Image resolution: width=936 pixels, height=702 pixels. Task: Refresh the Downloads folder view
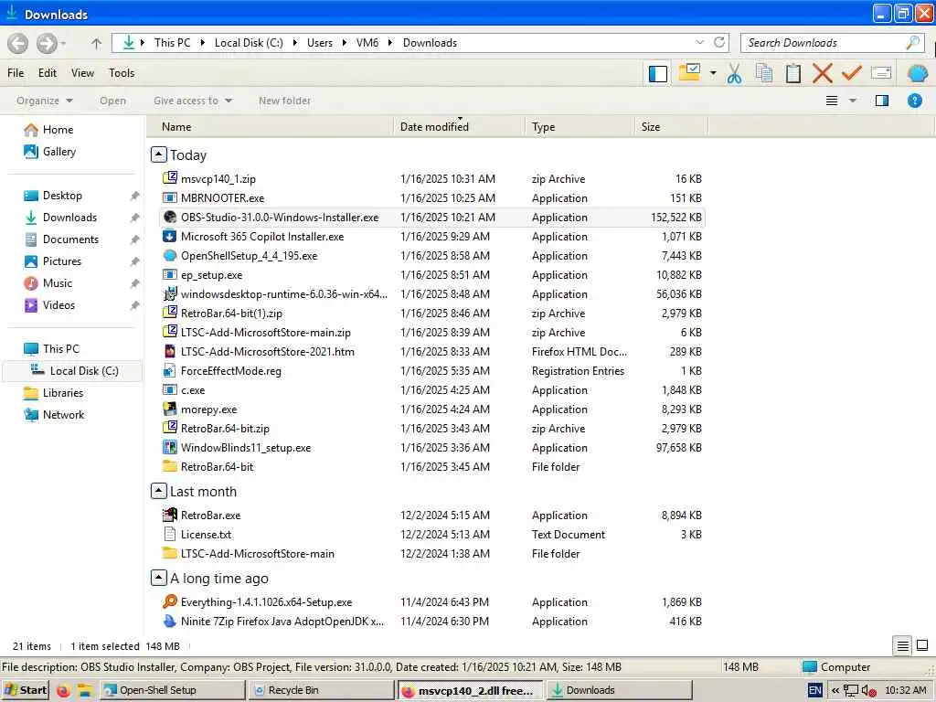coord(719,42)
